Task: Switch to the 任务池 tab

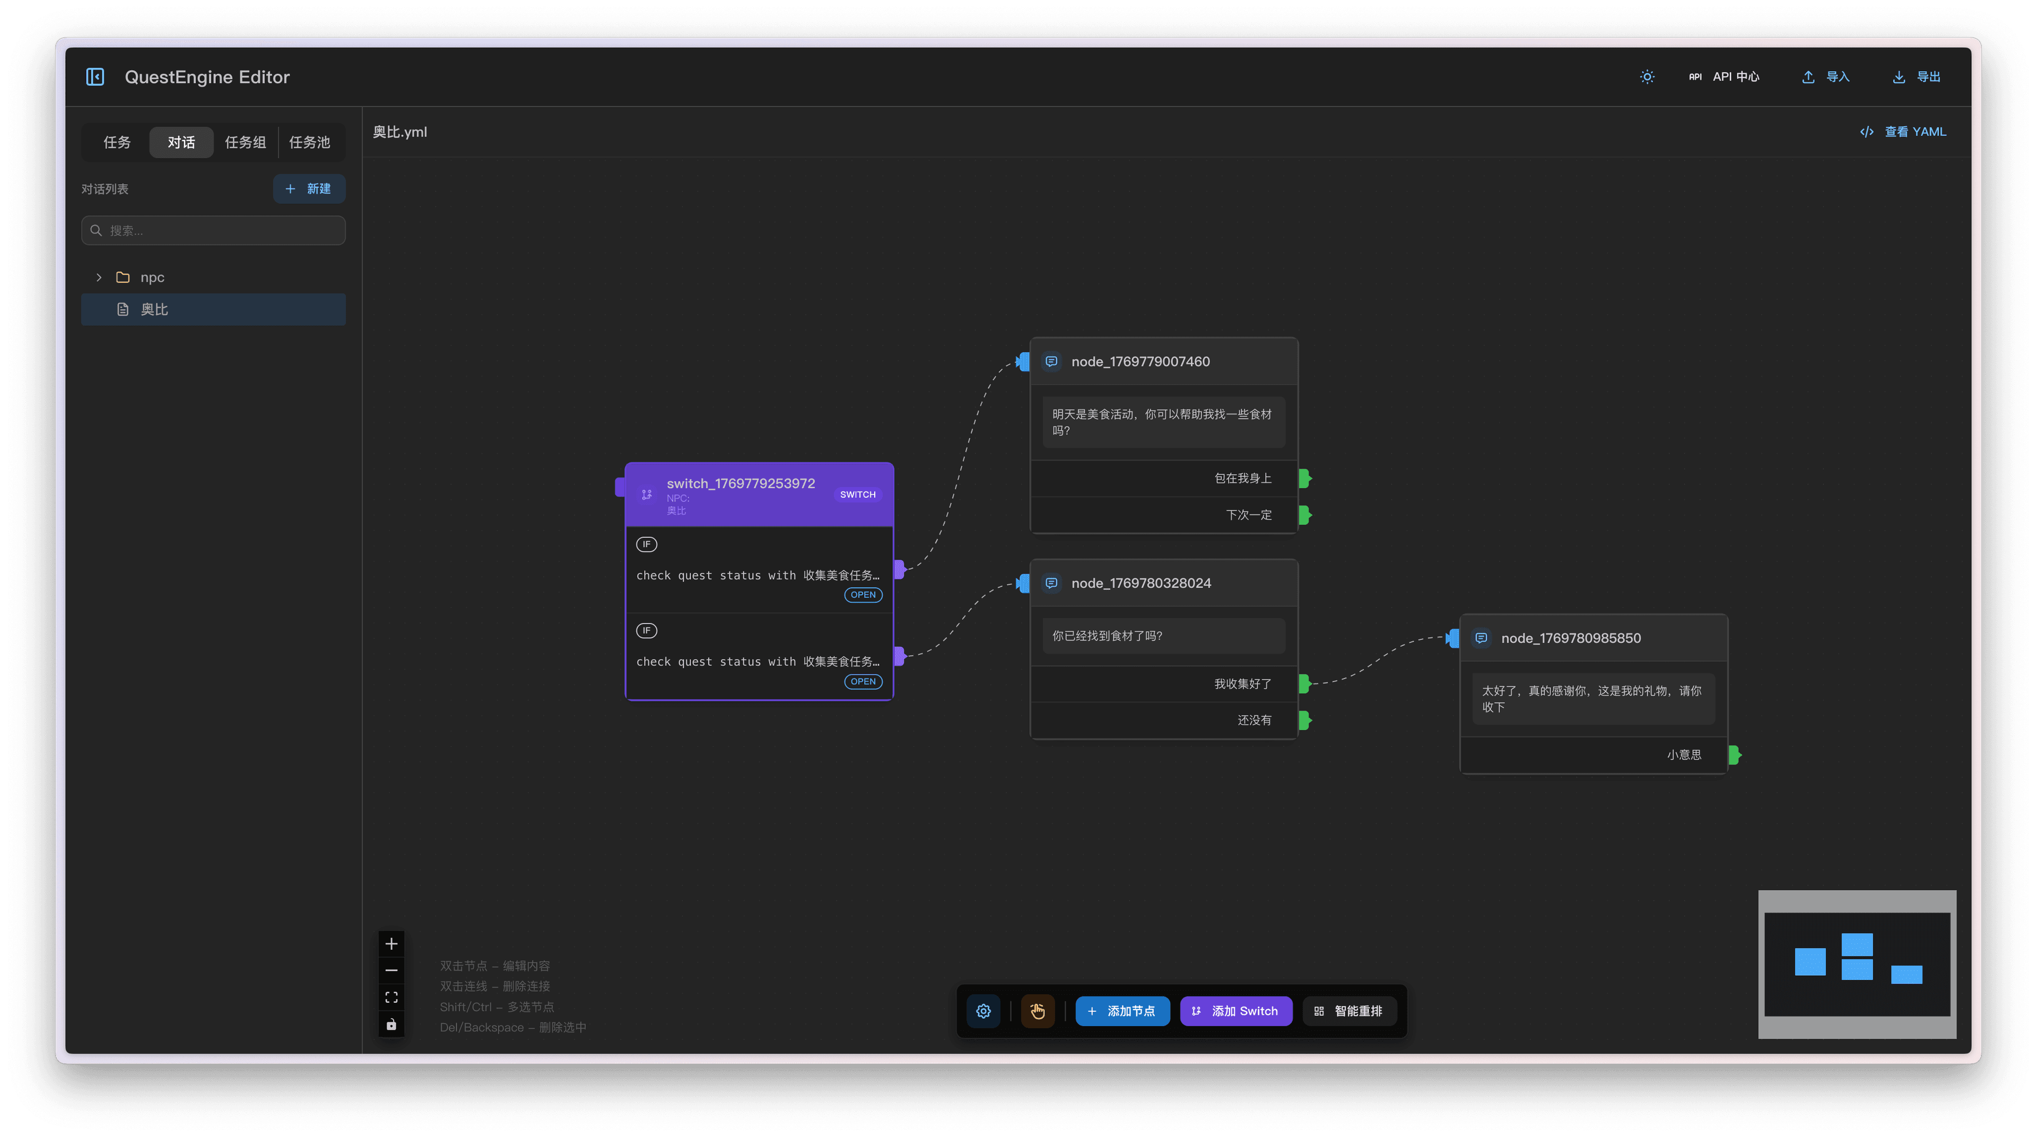Action: [x=309, y=142]
